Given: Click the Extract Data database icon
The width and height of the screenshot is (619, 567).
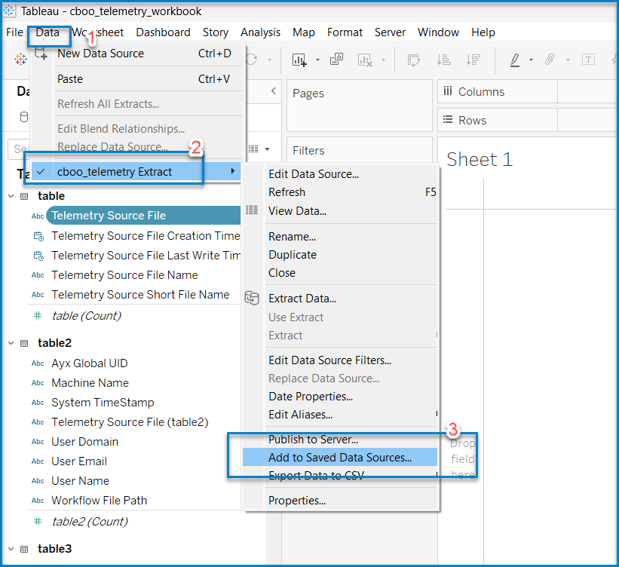Looking at the screenshot, I should (x=252, y=299).
